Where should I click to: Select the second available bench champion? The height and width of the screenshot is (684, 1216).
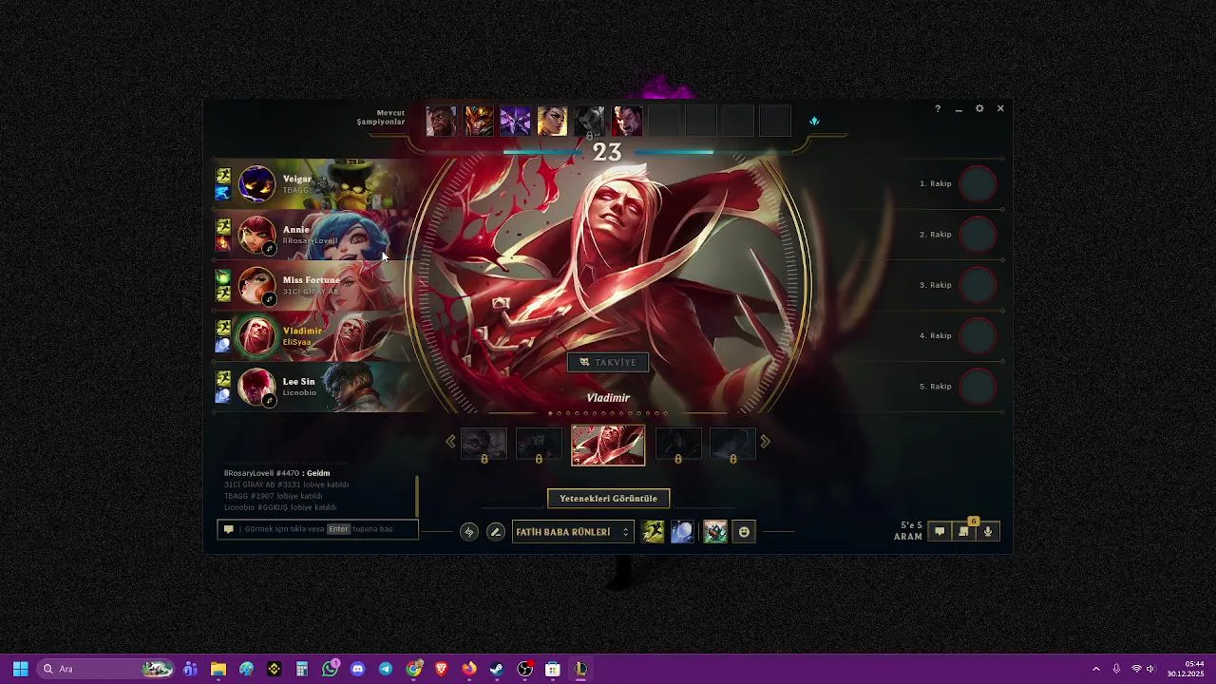click(479, 121)
